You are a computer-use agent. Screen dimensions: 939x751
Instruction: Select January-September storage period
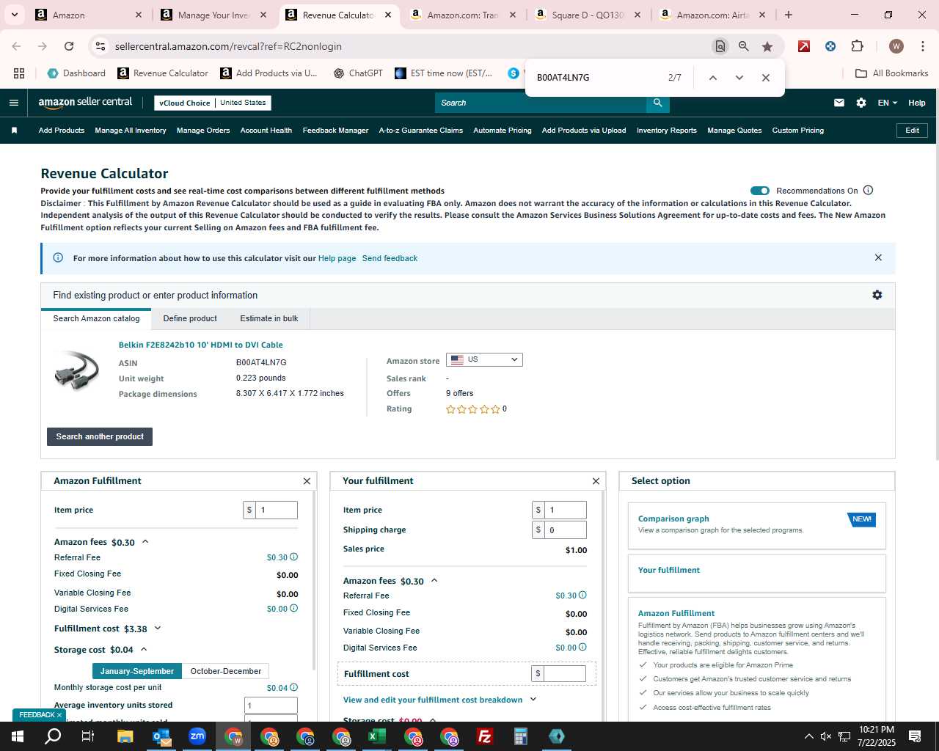point(137,671)
